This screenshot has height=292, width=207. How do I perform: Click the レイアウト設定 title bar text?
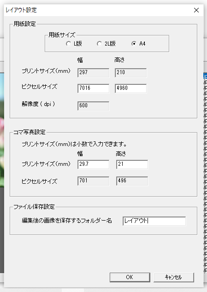(21, 10)
